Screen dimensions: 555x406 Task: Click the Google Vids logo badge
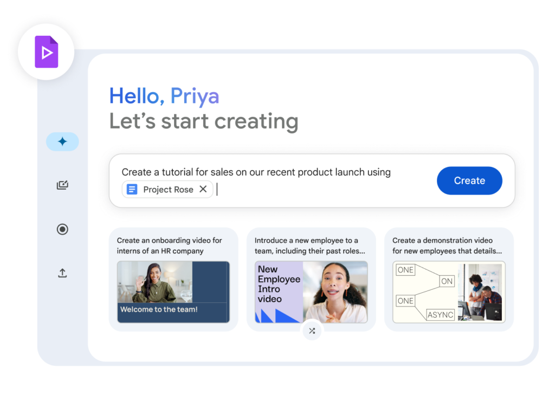(46, 52)
